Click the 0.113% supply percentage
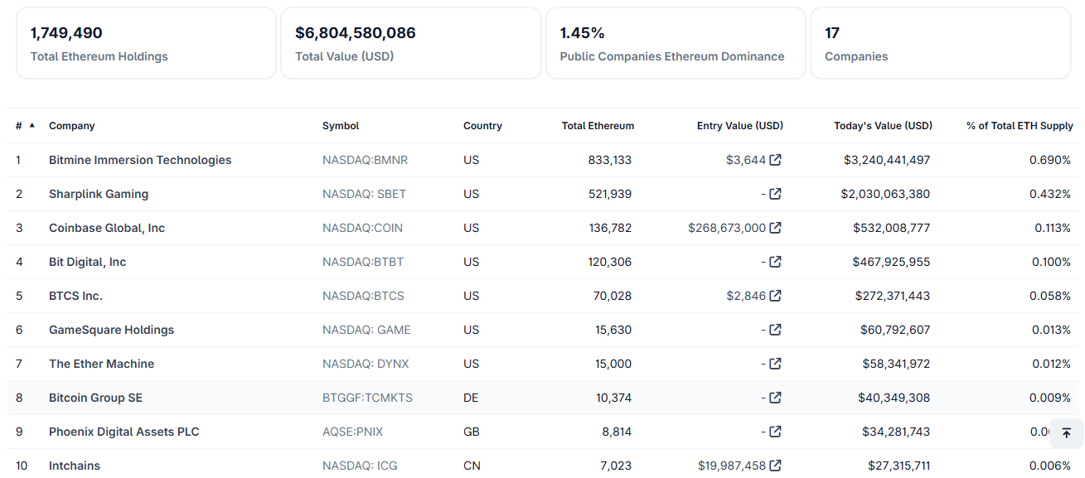1085x478 pixels. coord(1053,228)
